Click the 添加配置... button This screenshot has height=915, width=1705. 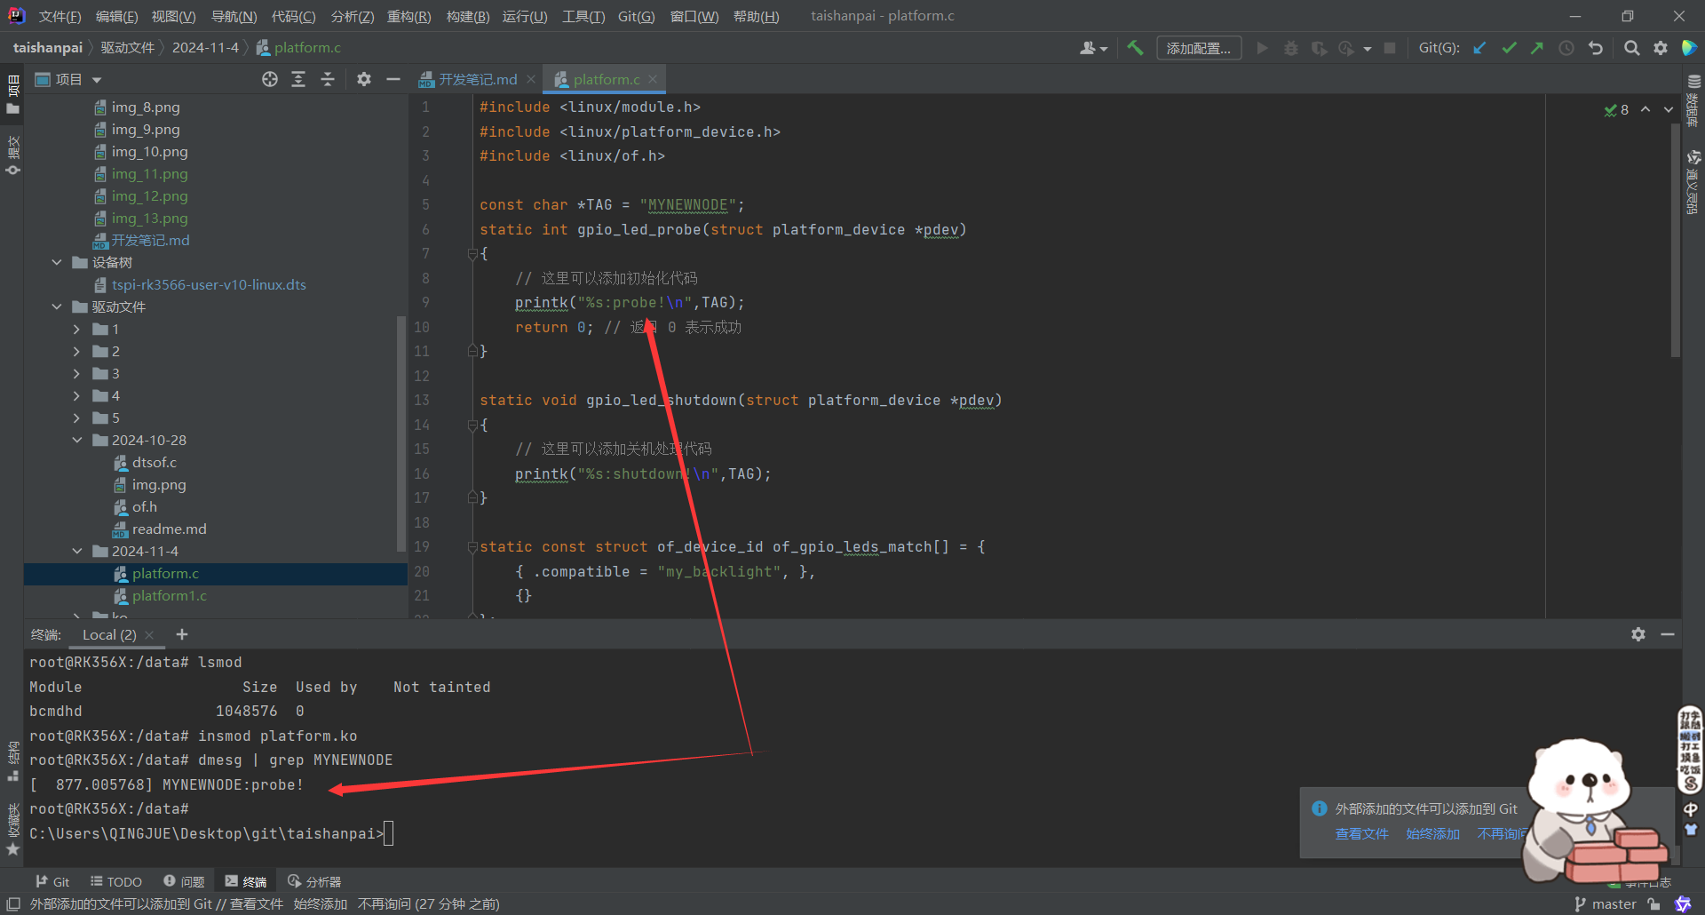point(1198,48)
